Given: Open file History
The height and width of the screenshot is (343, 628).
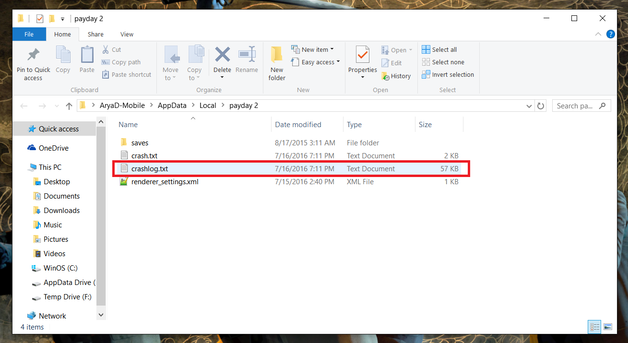Looking at the screenshot, I should point(396,76).
